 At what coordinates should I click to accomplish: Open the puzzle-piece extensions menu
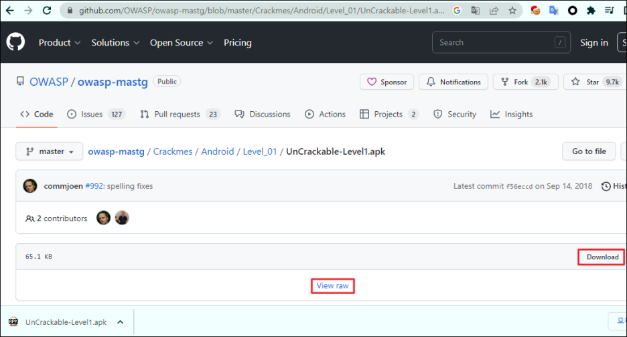[x=591, y=11]
